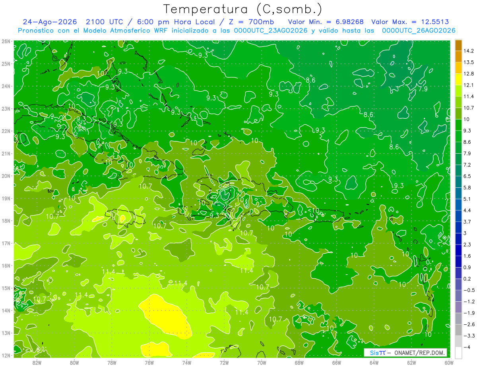Click the '7.9' contour label on the map
Screen dimensions: 477x368
pos(423,89)
